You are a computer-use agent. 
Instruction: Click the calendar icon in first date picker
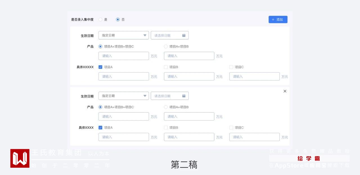(184, 35)
